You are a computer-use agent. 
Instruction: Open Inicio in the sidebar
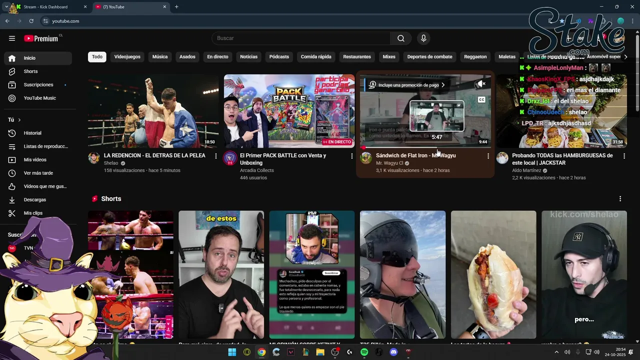click(38, 58)
